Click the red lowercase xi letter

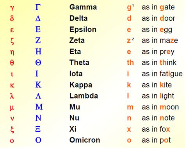click(12, 129)
